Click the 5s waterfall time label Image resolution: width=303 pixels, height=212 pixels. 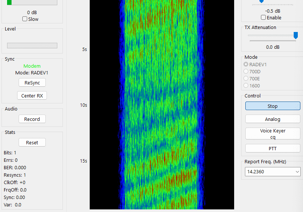(x=84, y=49)
